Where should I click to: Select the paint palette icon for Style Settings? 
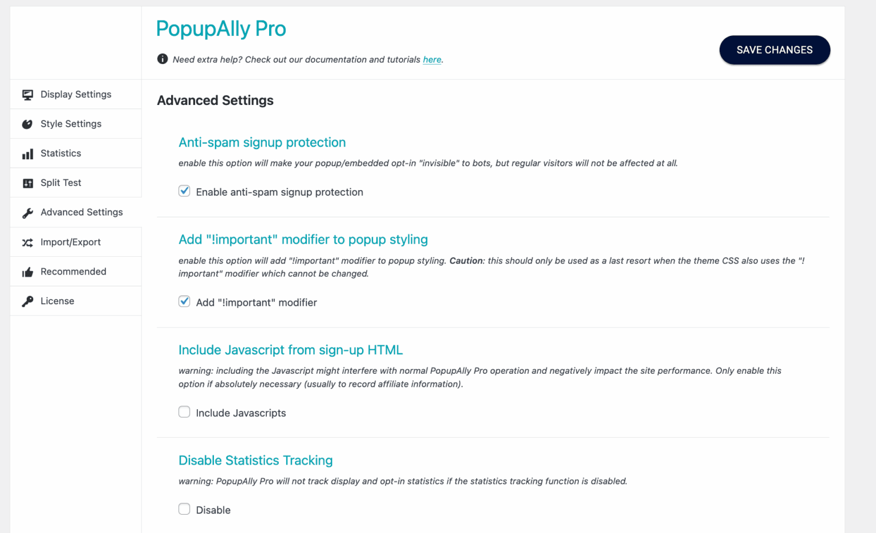(27, 123)
